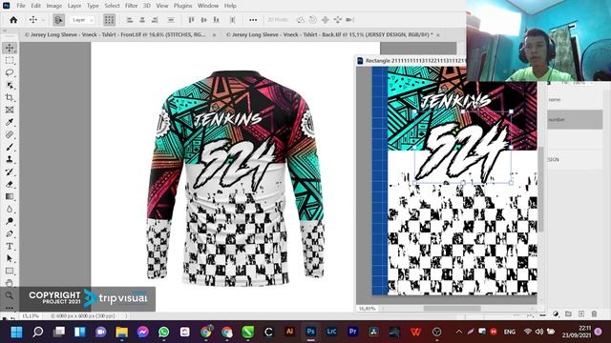Image resolution: width=611 pixels, height=343 pixels.
Task: Select the Pen tool
Action: (x=10, y=233)
